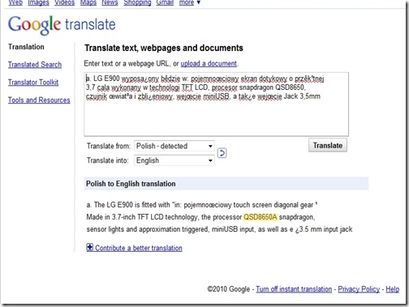
Task: Click the translated line starting 'sensor lights'
Action: 219,229
